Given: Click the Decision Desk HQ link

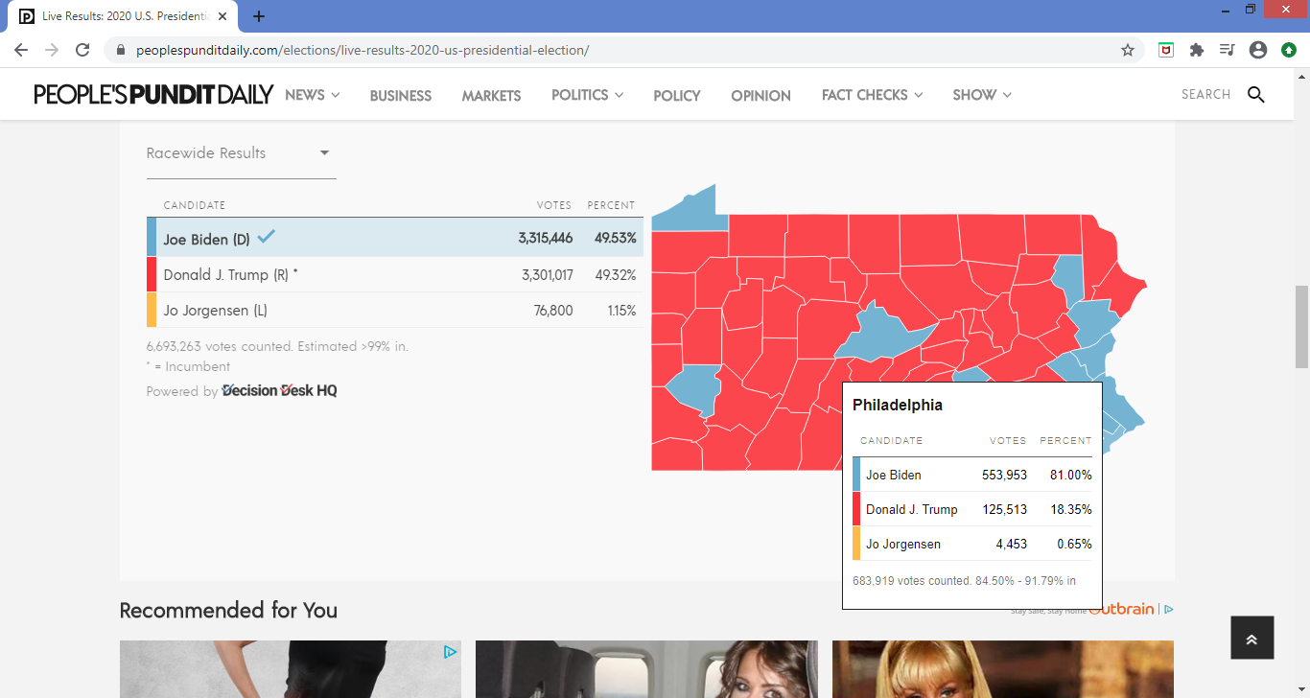Looking at the screenshot, I should (279, 390).
